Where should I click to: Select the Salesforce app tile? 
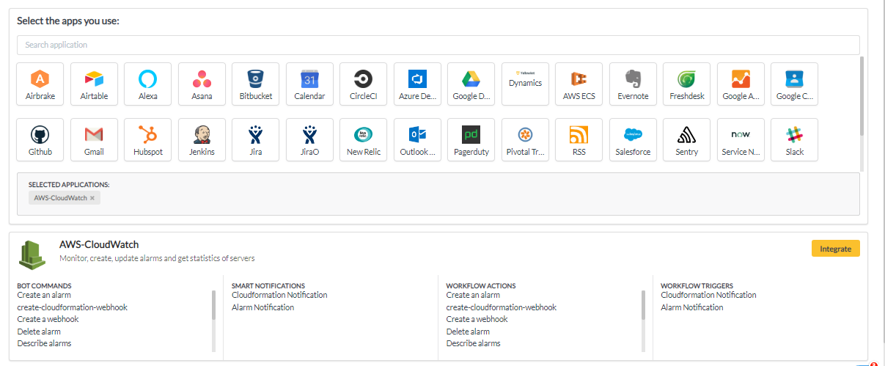tap(633, 139)
